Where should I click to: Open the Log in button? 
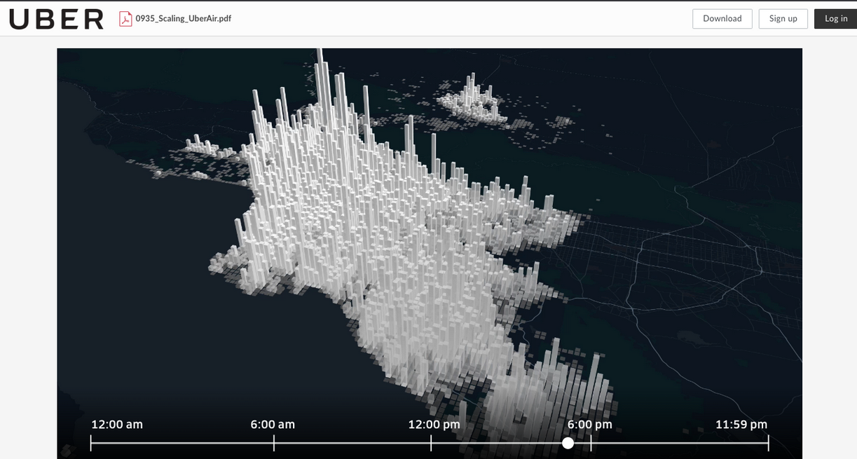pyautogui.click(x=835, y=19)
